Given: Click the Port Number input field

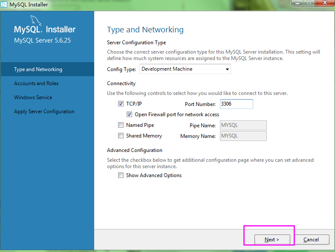Looking at the screenshot, I should click(237, 104).
